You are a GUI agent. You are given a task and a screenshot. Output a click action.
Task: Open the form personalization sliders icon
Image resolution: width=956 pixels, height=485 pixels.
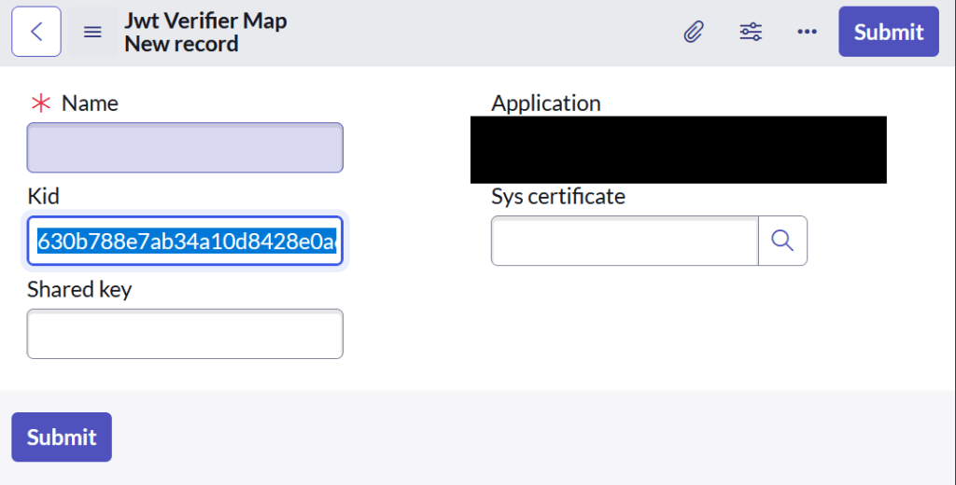[751, 32]
